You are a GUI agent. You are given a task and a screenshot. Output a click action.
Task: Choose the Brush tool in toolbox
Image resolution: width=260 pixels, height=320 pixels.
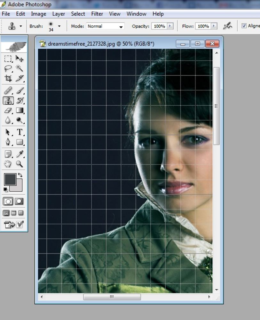(20, 91)
